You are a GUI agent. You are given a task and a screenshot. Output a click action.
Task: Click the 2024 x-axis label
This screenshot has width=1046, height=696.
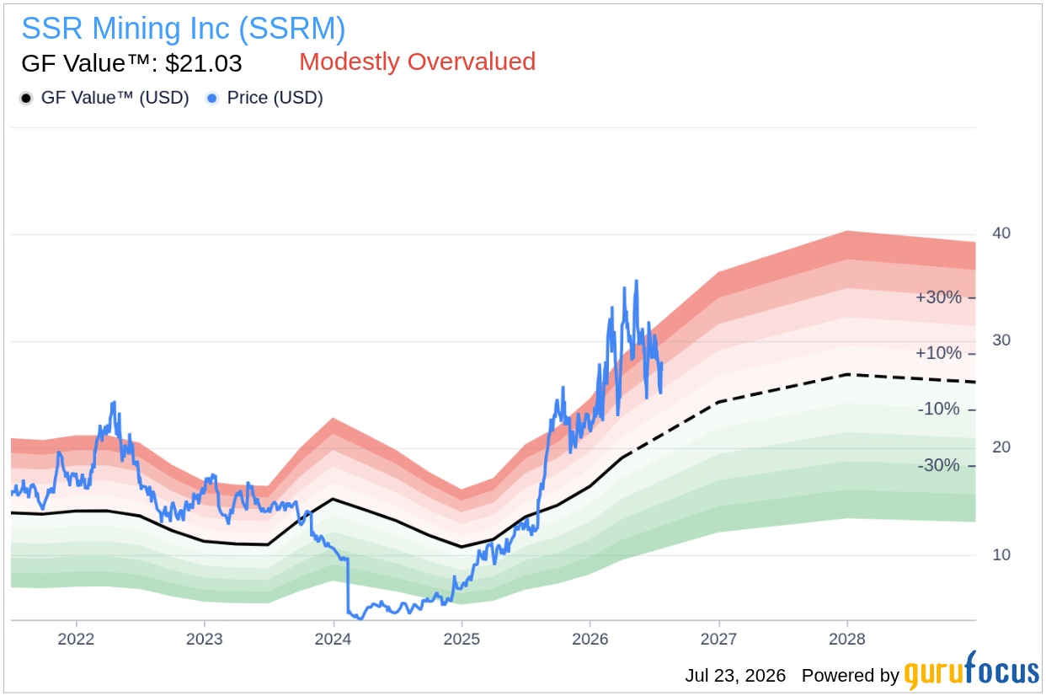pyautogui.click(x=334, y=638)
